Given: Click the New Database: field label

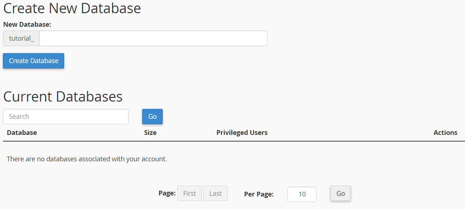Looking at the screenshot, I should tap(27, 25).
